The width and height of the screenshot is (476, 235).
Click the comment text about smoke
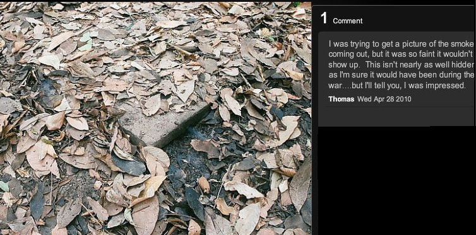click(x=401, y=64)
